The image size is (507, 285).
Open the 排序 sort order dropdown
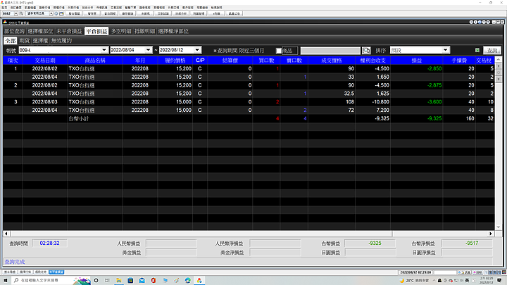(446, 50)
